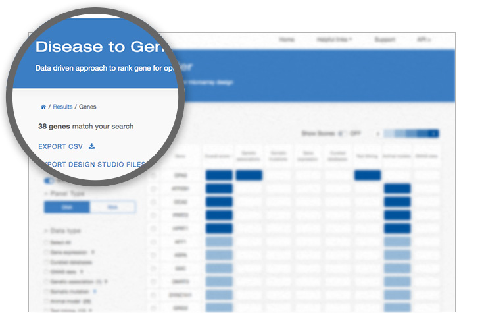Click the Overall score column header
Screen dimensions: 484x313
point(218,156)
